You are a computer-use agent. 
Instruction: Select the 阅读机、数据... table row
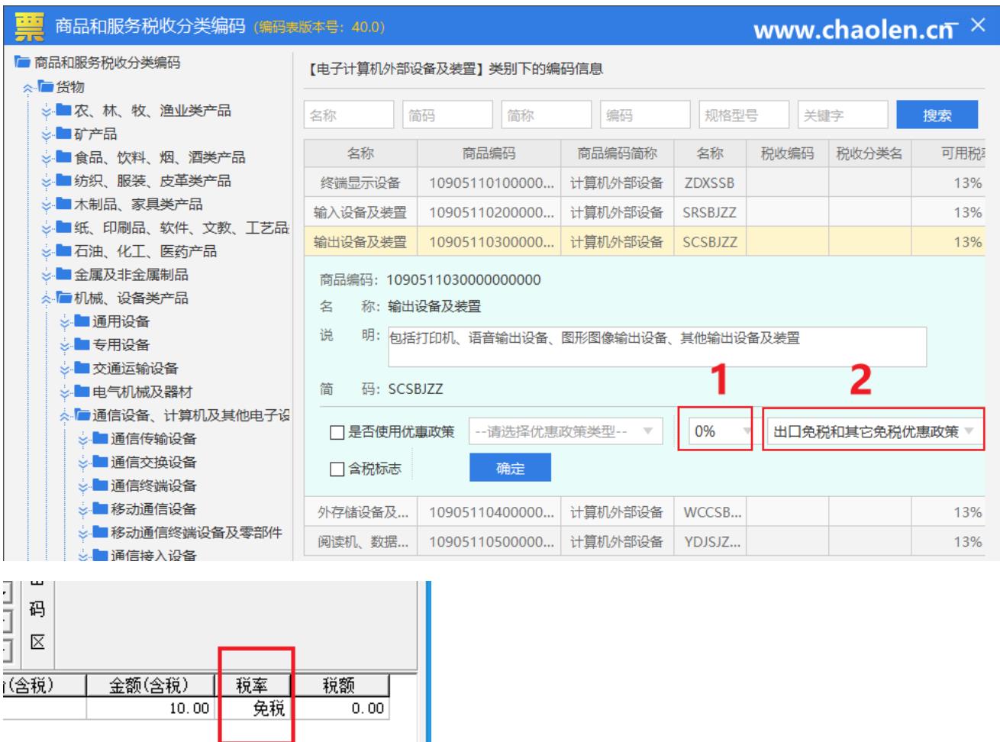(644, 542)
